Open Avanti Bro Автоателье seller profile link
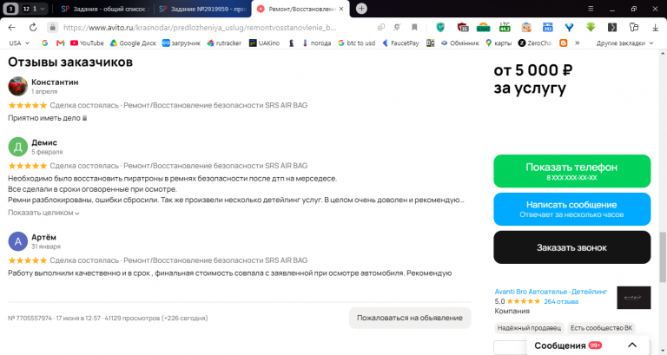The height and width of the screenshot is (355, 667). coord(551,292)
